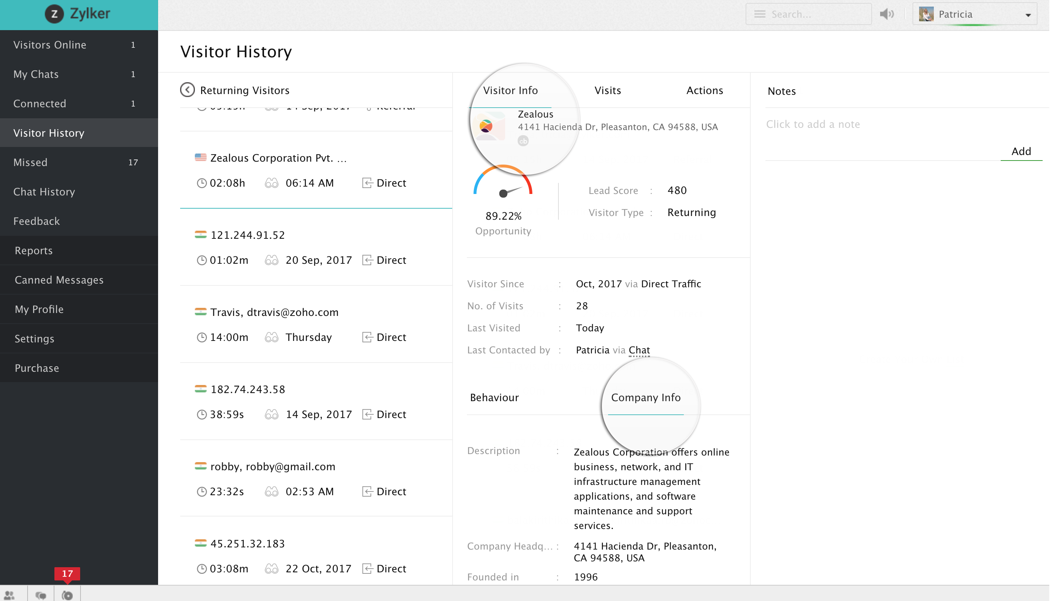Click the back arrow beside Returning Visitors

187,90
